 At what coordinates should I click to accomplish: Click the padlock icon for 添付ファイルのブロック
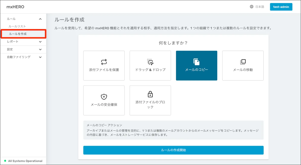click(150, 94)
